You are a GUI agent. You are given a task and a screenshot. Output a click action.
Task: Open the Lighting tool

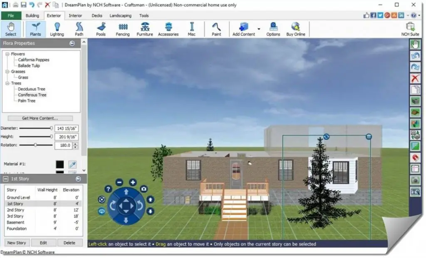tap(57, 29)
